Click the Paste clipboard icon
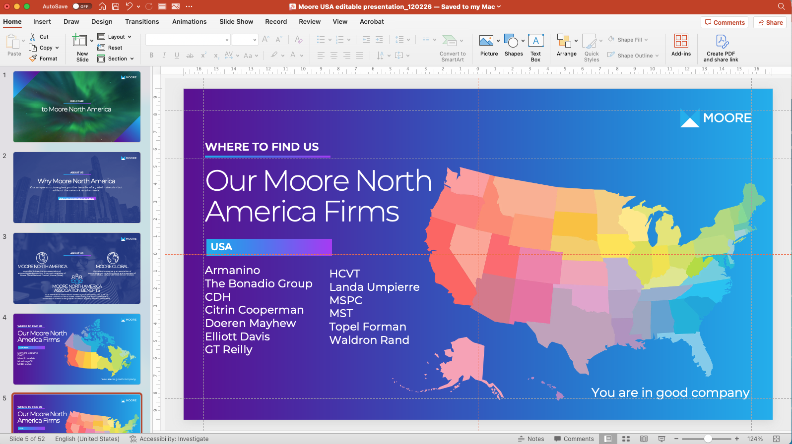Viewport: 792px width, 444px height. [12, 42]
